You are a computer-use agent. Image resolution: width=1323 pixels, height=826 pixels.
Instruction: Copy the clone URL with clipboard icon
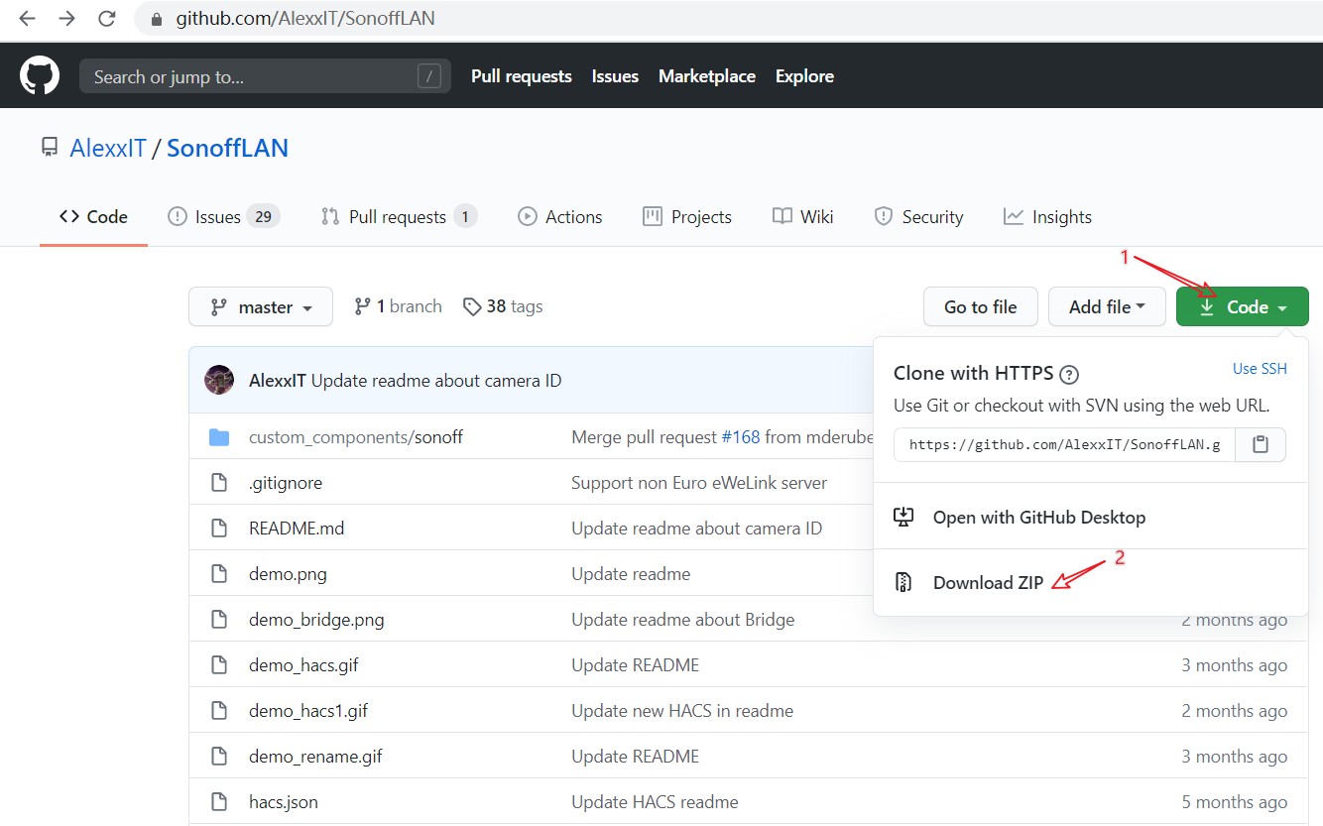point(1260,444)
